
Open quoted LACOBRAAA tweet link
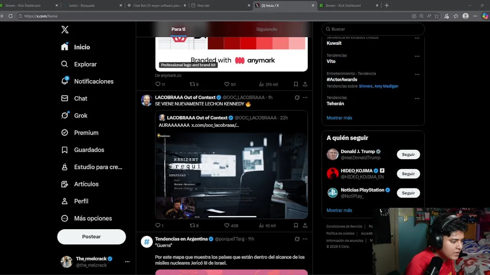(x=215, y=125)
